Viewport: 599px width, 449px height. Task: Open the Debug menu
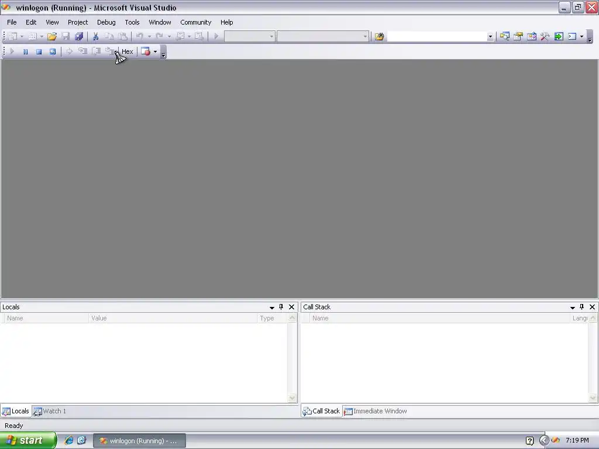click(106, 22)
